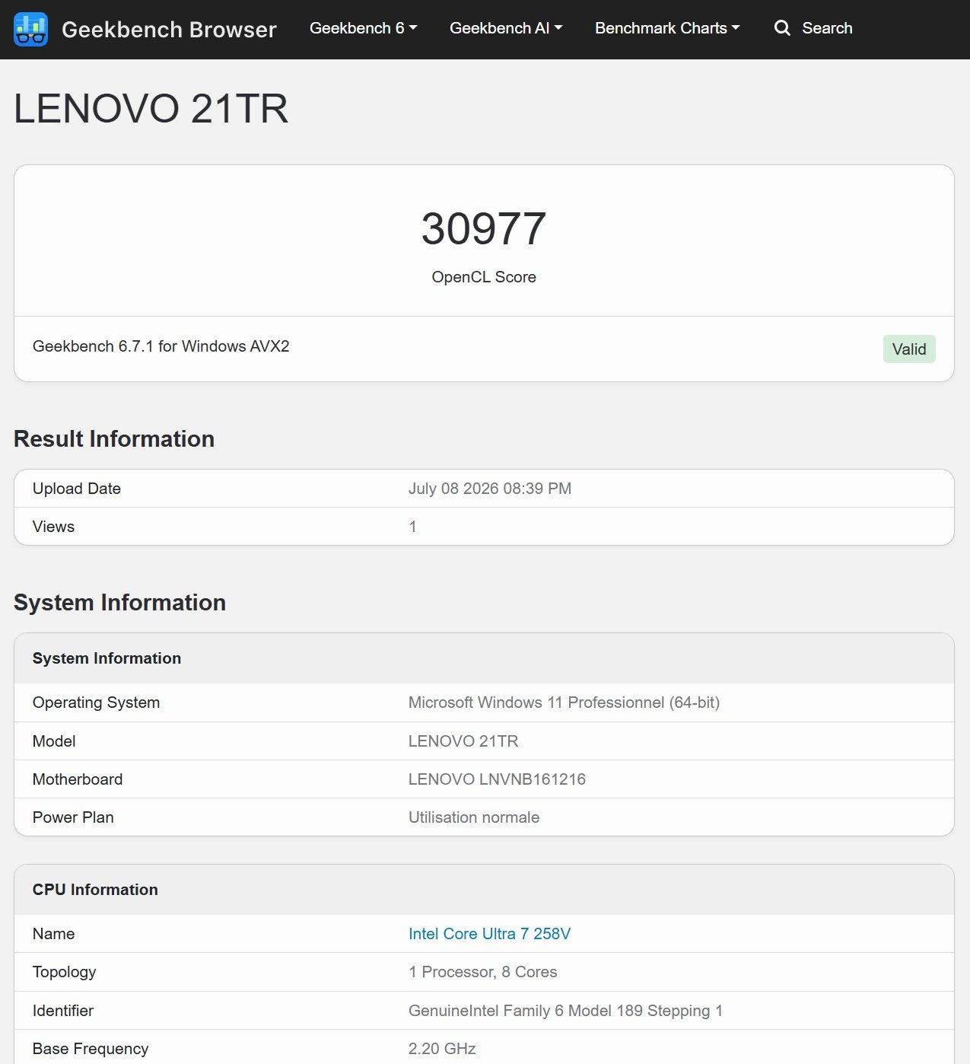The width and height of the screenshot is (970, 1064).
Task: Click the Identifier row label
Action: 63,1011
